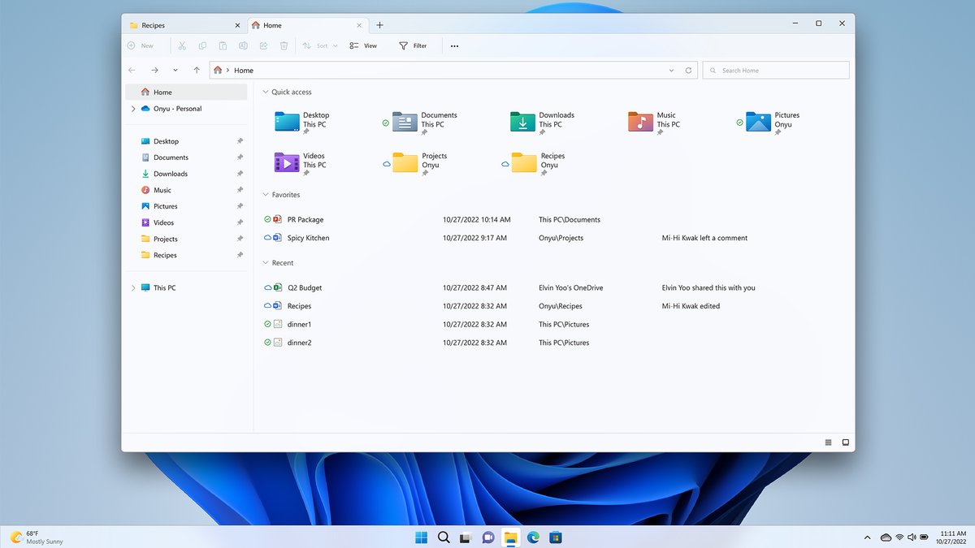
Task: Collapse the Recent section
Action: (265, 263)
